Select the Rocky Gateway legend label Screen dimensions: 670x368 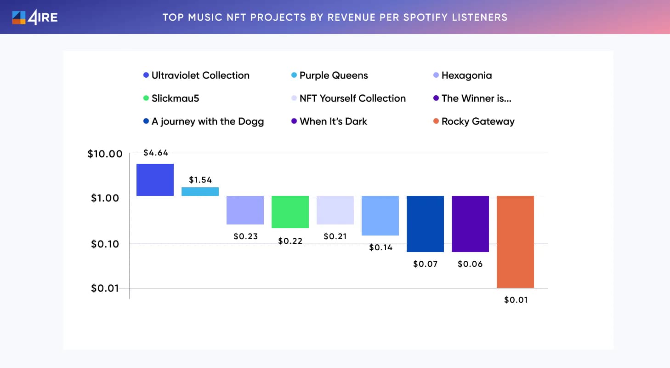(478, 122)
